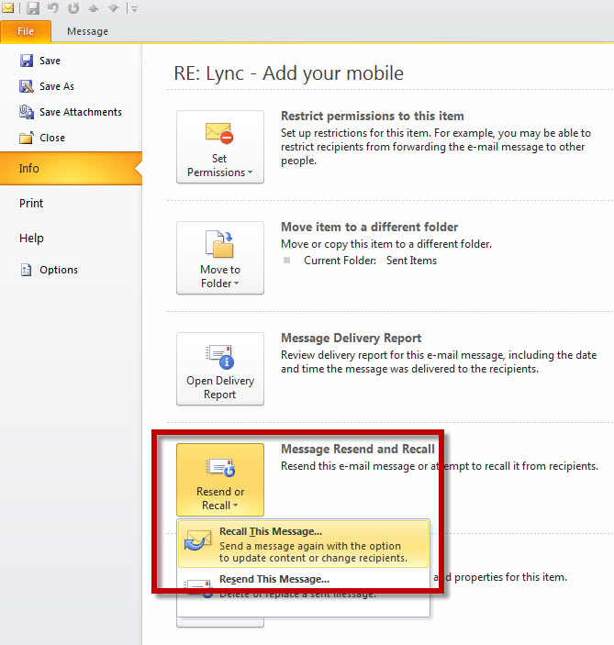Select Save Attachments in the sidebar
Viewport: 614px width, 645px height.
pyautogui.click(x=80, y=112)
